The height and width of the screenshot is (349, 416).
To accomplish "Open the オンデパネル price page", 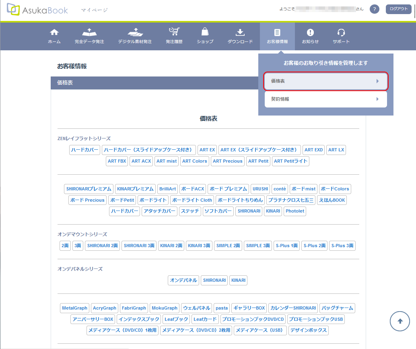I will (x=183, y=280).
